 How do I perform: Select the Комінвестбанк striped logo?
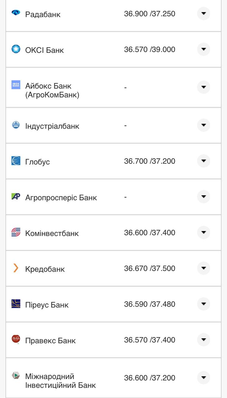tap(16, 232)
